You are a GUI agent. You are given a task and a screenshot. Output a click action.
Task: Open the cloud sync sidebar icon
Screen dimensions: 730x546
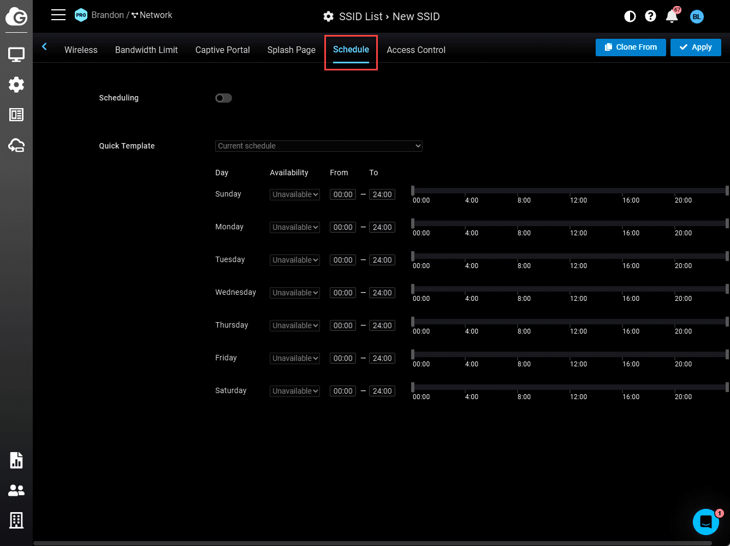(x=16, y=145)
